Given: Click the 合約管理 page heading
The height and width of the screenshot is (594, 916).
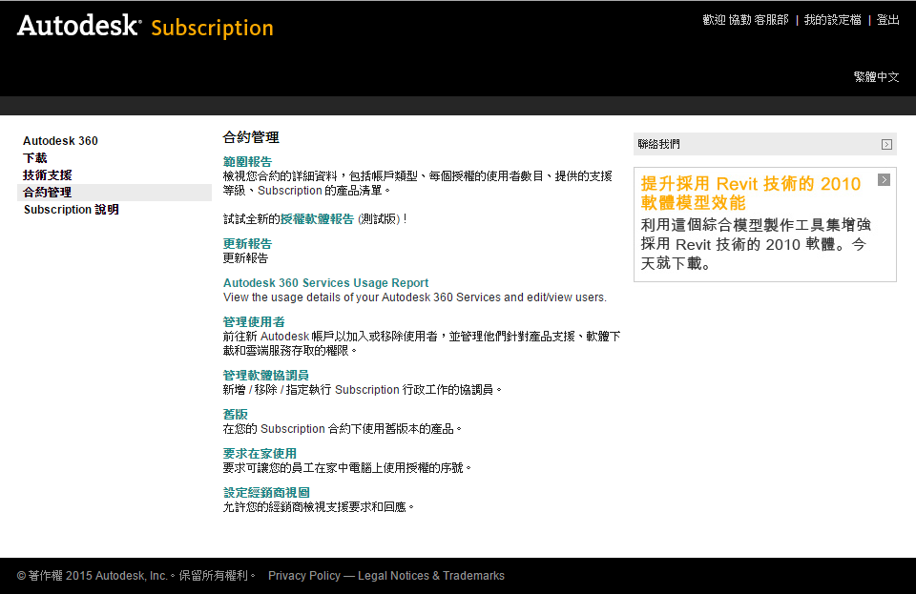Looking at the screenshot, I should 251,137.
